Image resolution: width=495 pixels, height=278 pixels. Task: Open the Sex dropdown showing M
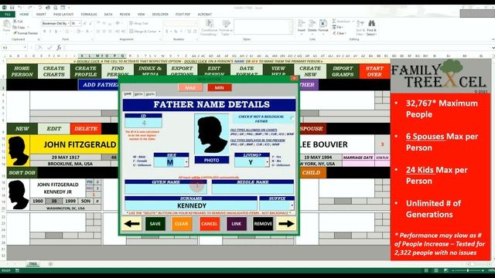pyautogui.click(x=186, y=162)
